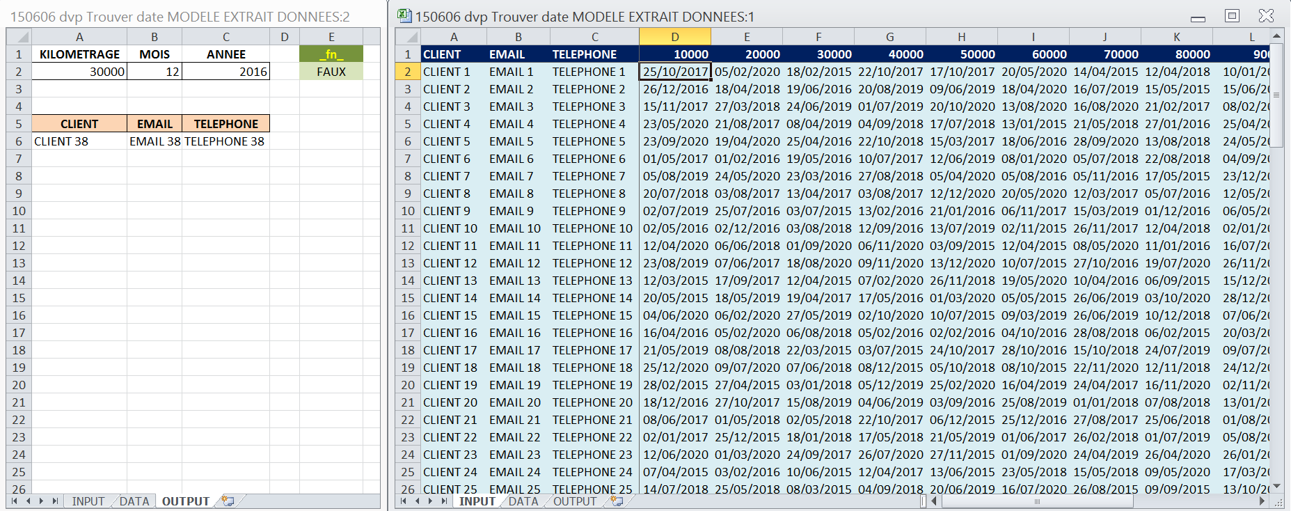Click horizontal scrollbar left arrow in right window

935,501
